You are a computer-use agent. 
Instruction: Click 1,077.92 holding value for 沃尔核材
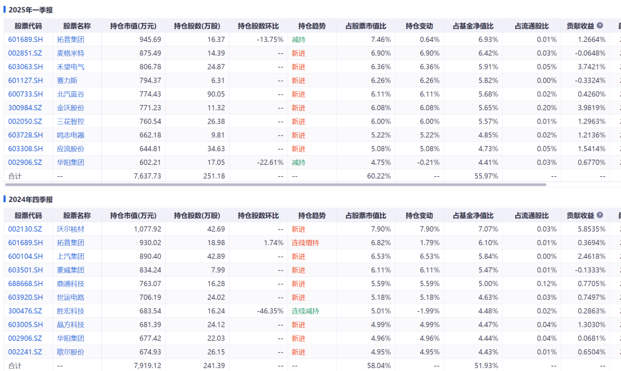[147, 229]
